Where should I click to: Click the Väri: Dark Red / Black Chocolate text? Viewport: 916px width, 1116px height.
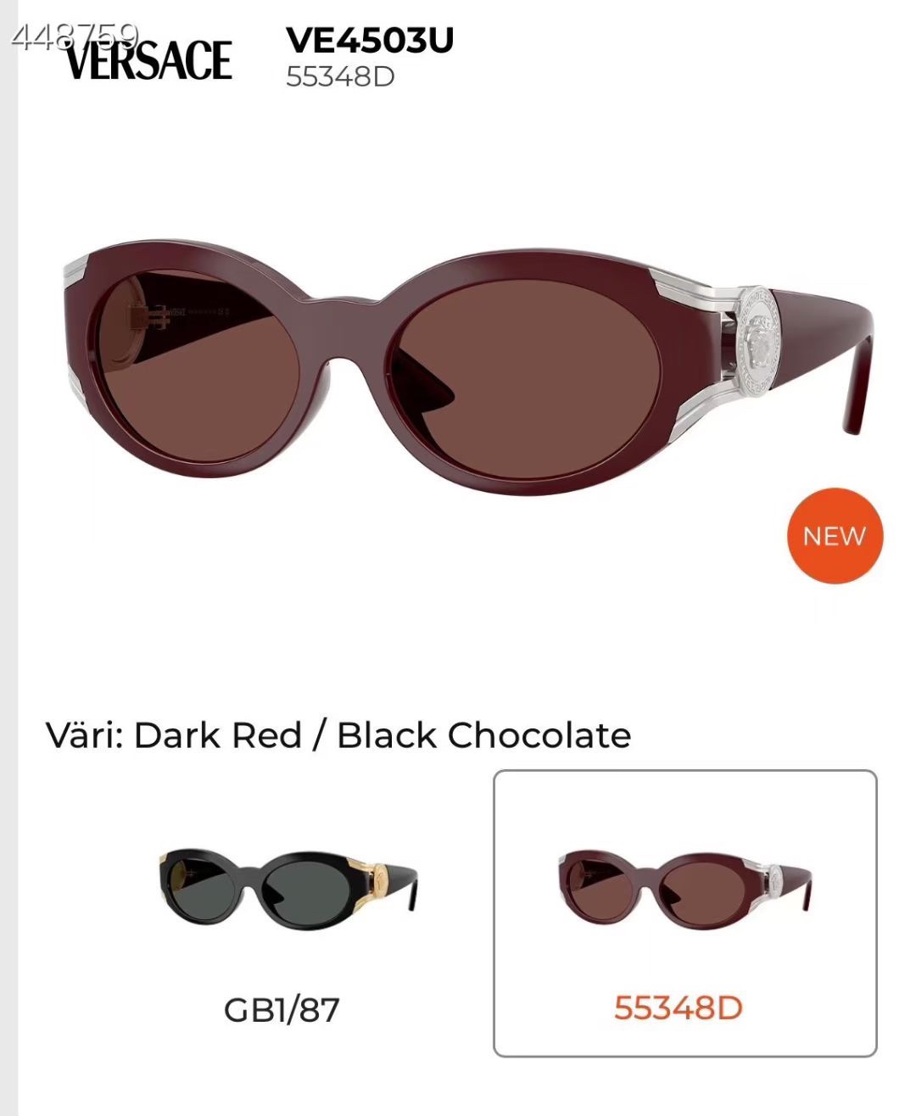click(x=338, y=735)
